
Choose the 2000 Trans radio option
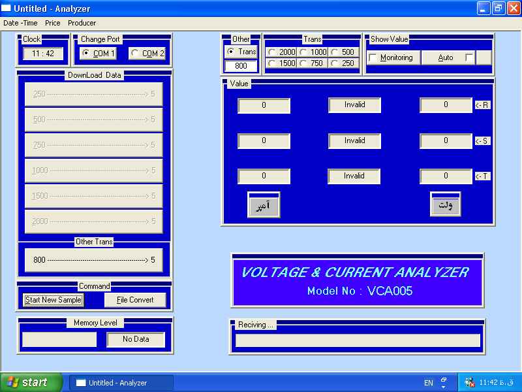click(271, 52)
